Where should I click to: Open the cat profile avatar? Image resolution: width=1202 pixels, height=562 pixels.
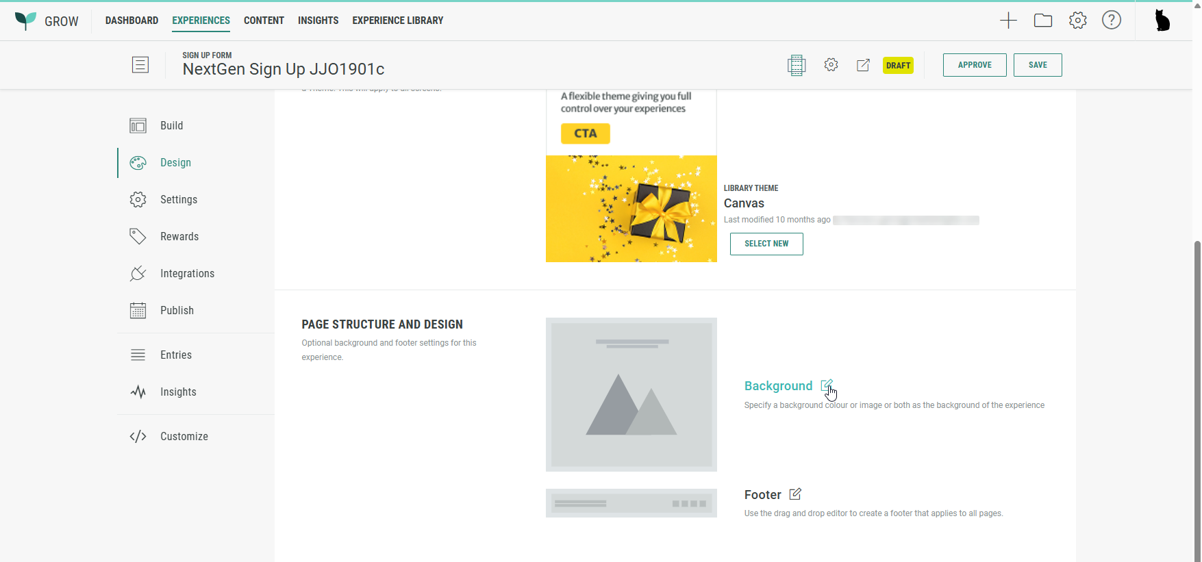[1162, 21]
